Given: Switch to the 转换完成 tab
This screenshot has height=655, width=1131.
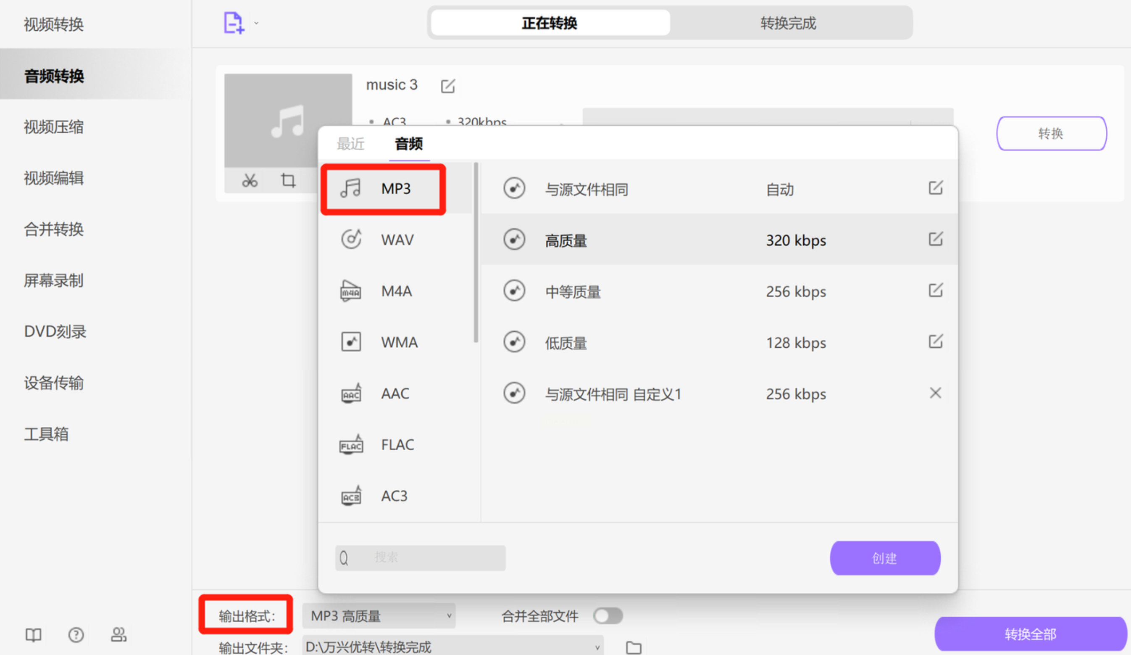Looking at the screenshot, I should pos(788,23).
